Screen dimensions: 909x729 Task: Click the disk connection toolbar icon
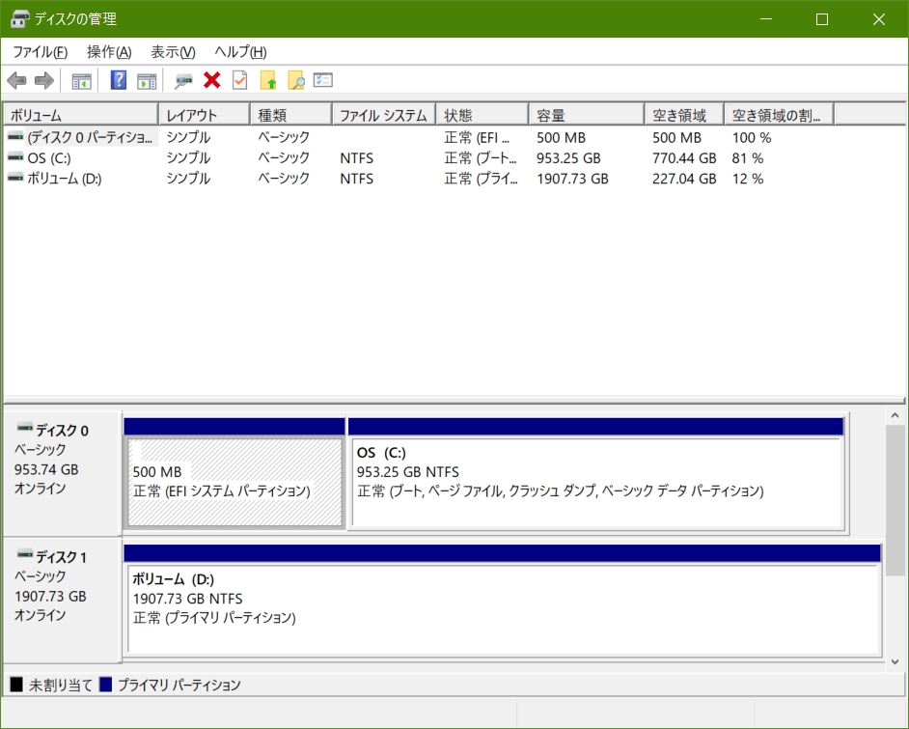coord(183,80)
